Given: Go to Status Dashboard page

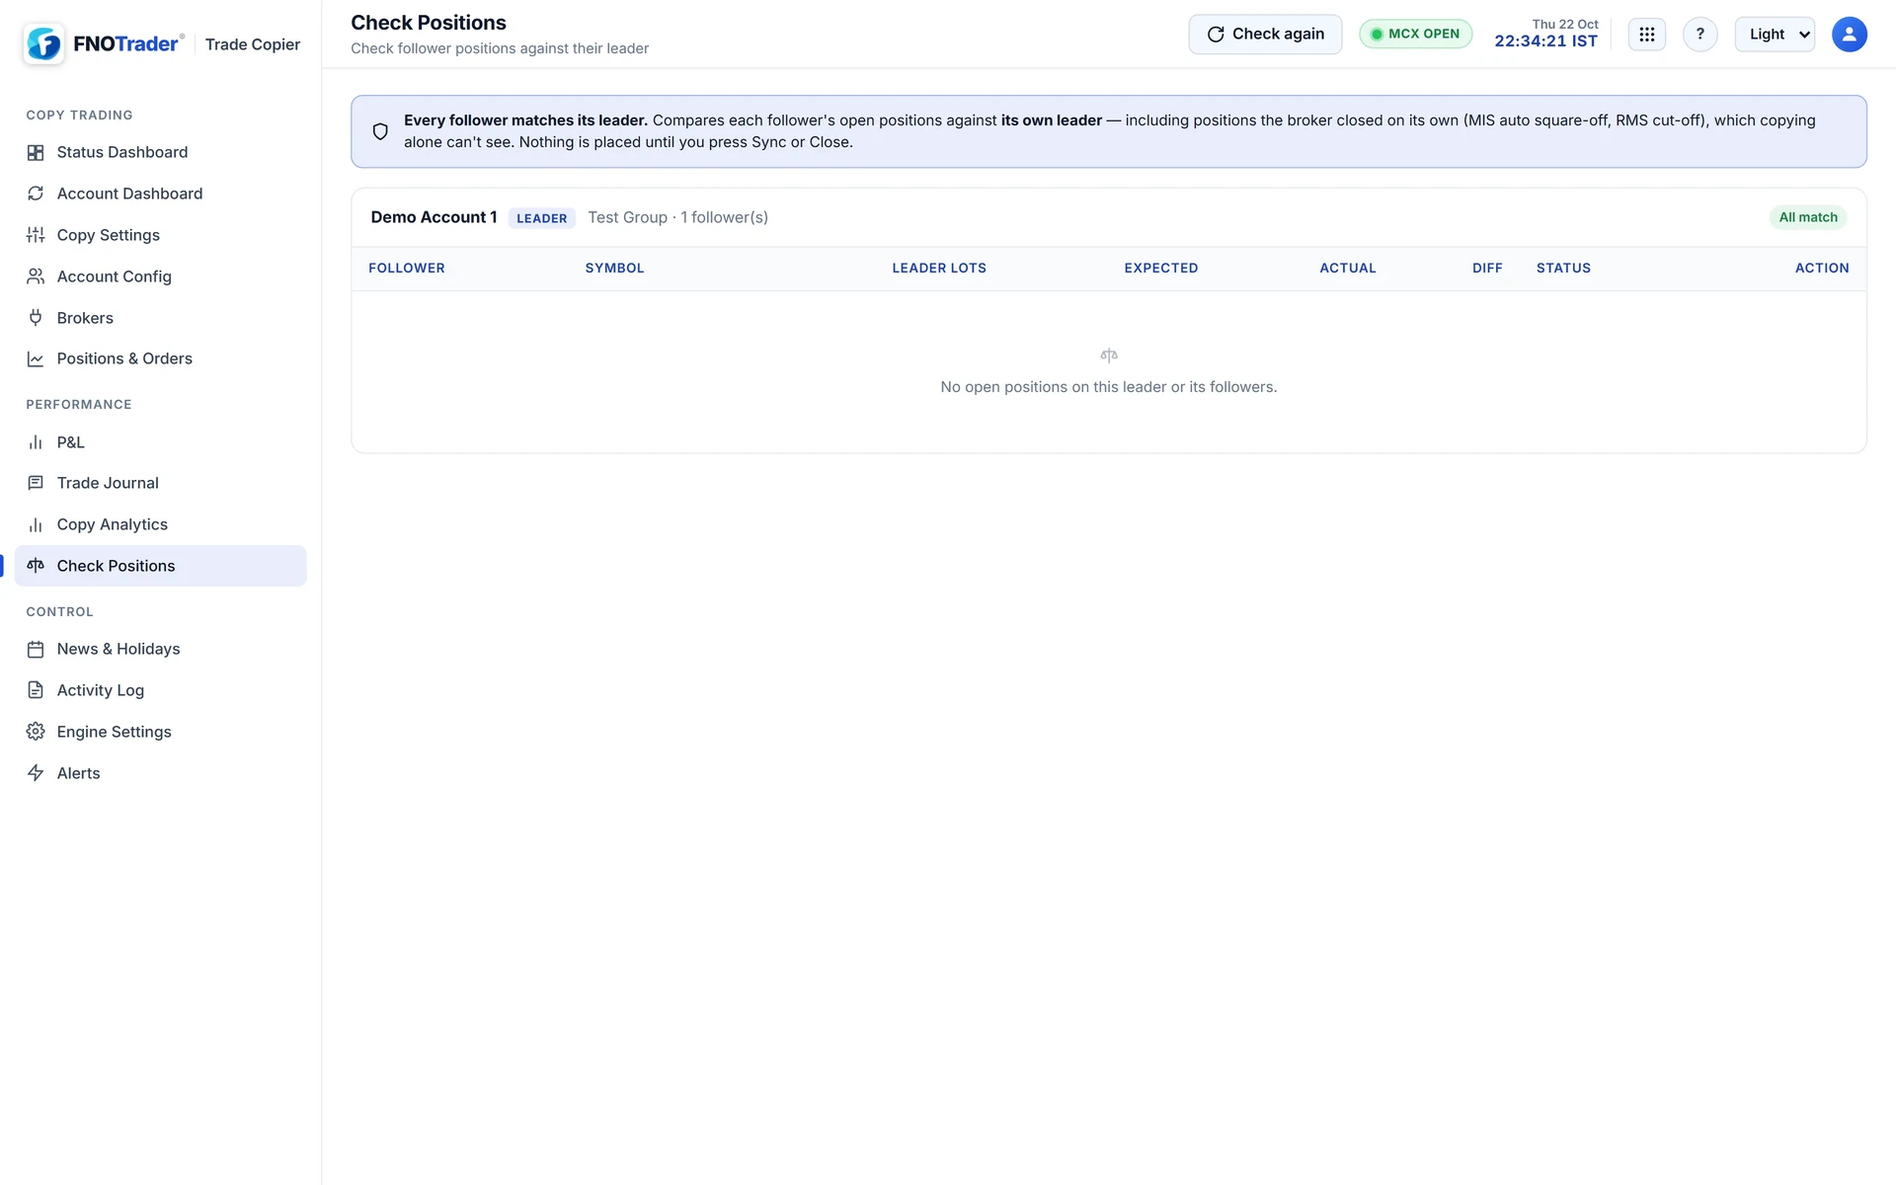Looking at the screenshot, I should point(160,152).
